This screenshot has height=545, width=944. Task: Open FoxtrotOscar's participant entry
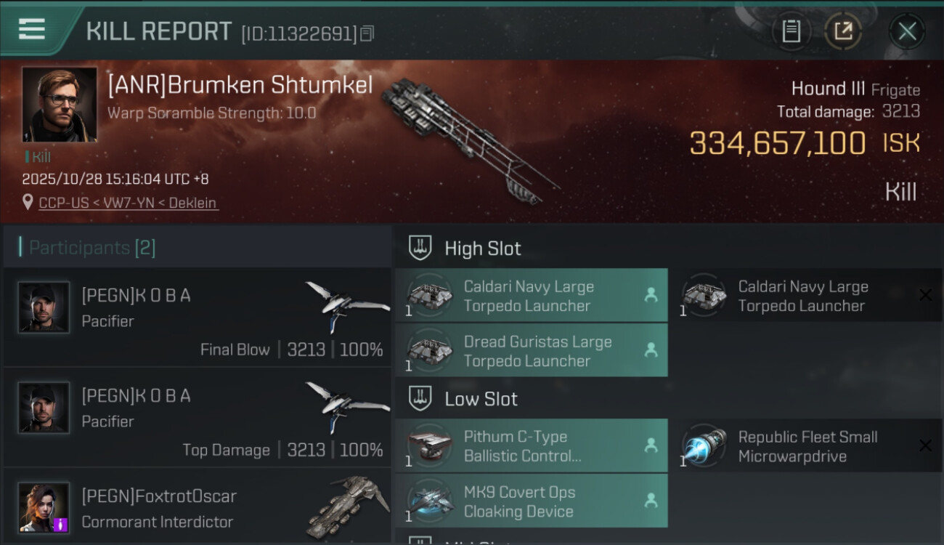tap(197, 506)
